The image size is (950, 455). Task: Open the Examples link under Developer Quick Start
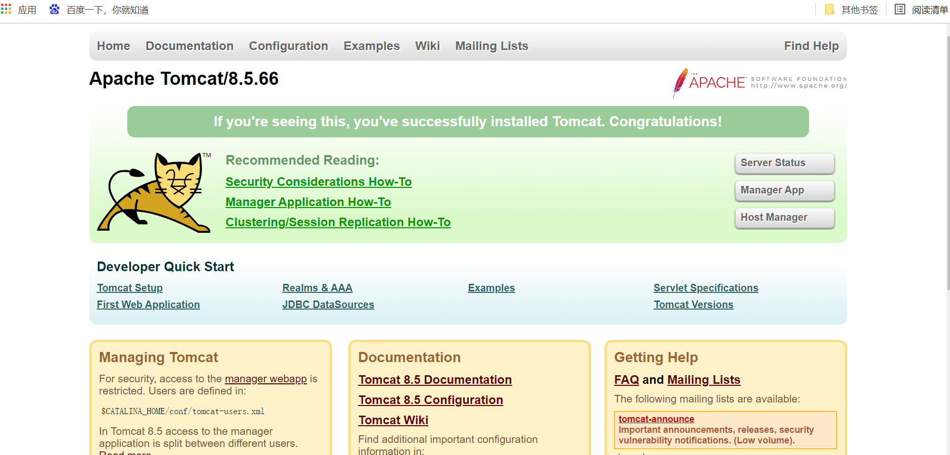click(x=491, y=288)
